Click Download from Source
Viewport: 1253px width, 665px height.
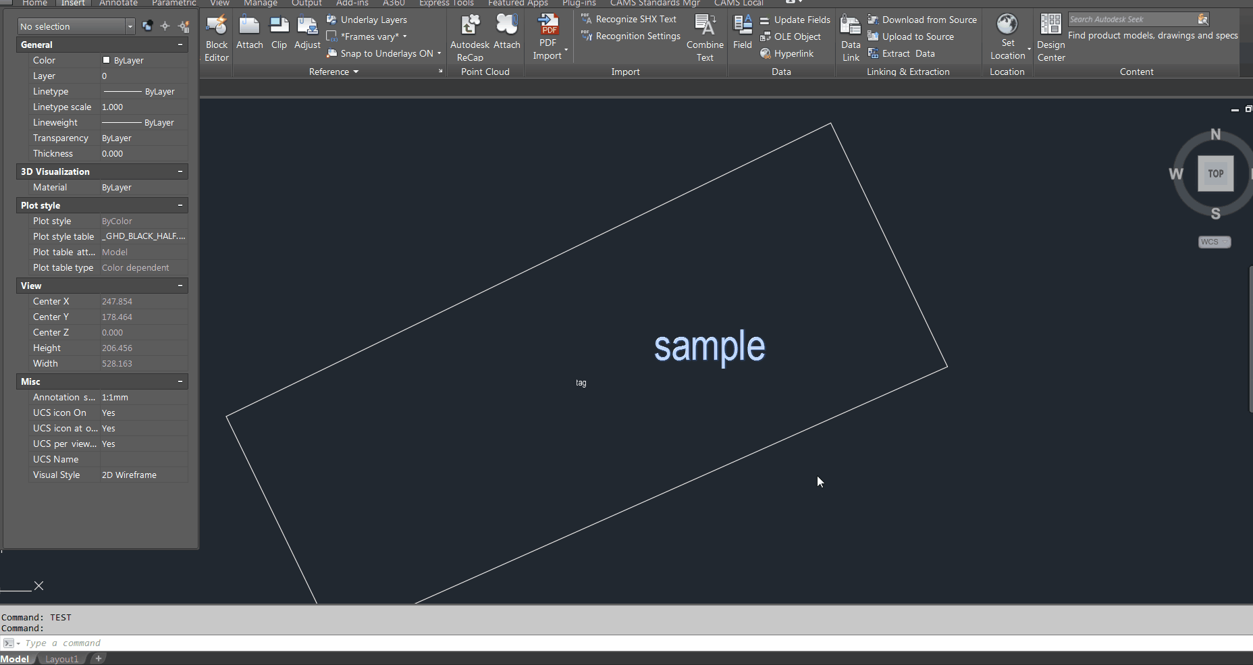(922, 20)
